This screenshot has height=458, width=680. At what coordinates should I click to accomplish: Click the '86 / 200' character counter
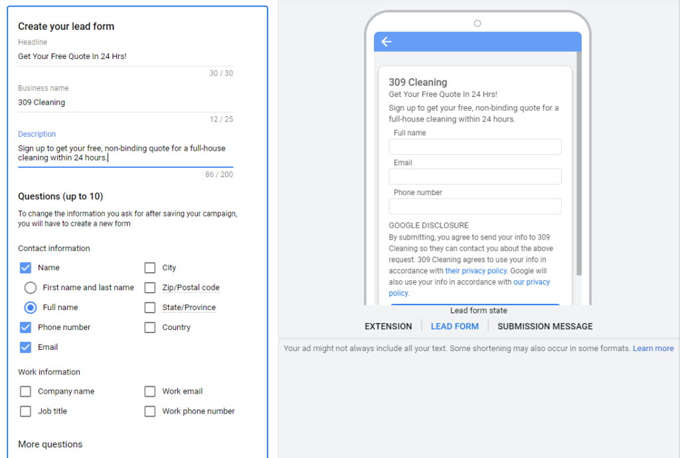click(x=219, y=175)
